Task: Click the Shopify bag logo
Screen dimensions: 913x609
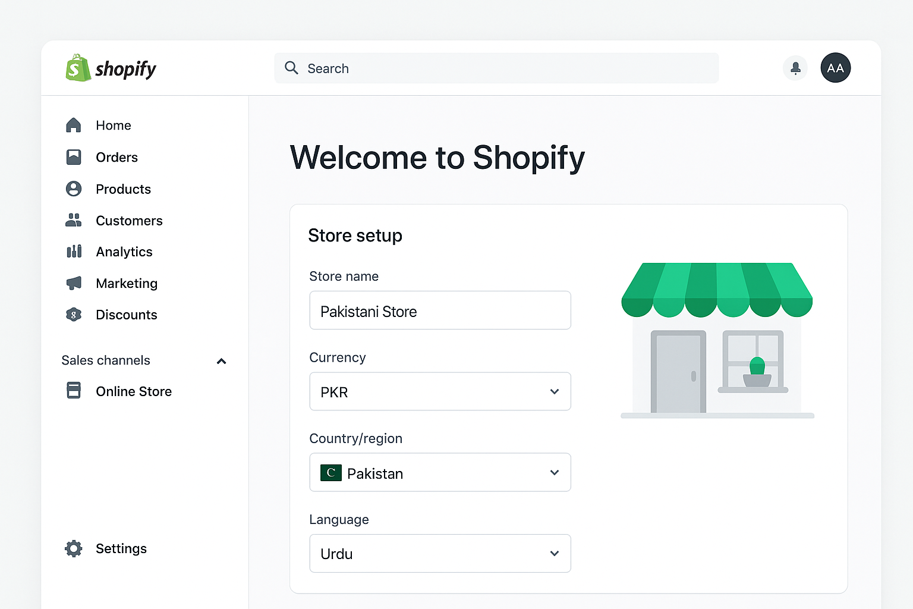Action: click(78, 68)
